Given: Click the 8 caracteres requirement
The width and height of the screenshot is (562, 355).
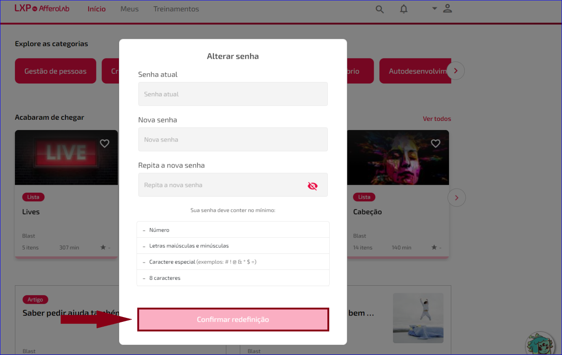Looking at the screenshot, I should (233, 278).
